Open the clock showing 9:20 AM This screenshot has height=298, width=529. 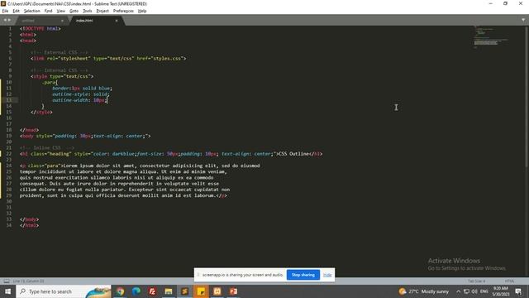[x=500, y=291]
